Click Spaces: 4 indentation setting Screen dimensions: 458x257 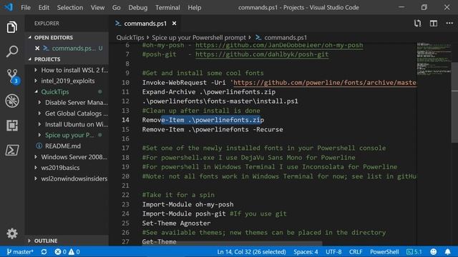click(x=306, y=252)
